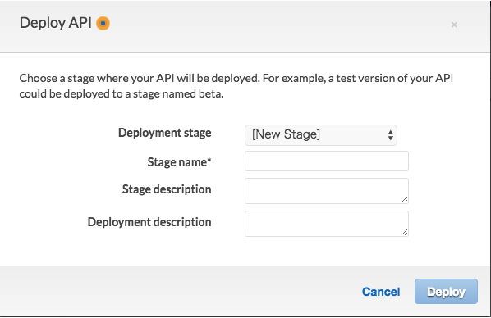Click the 'Stage description' label
Viewport: 491px width, 318px height.
pos(167,189)
